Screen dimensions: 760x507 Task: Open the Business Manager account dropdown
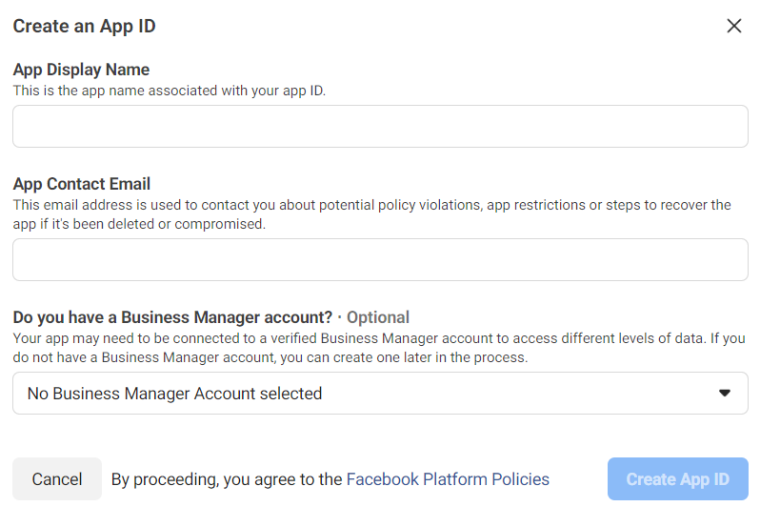pyautogui.click(x=380, y=393)
